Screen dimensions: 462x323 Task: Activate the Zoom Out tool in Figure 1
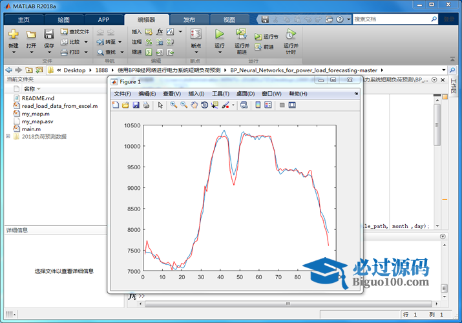coord(184,105)
